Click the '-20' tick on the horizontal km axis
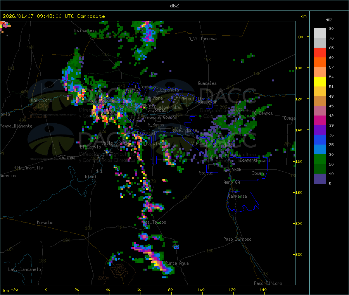The image size is (349, 295). pyautogui.click(x=15, y=290)
